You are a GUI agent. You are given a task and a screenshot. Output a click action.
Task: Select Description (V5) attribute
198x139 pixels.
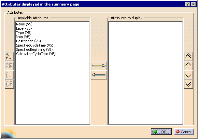[x=28, y=41]
